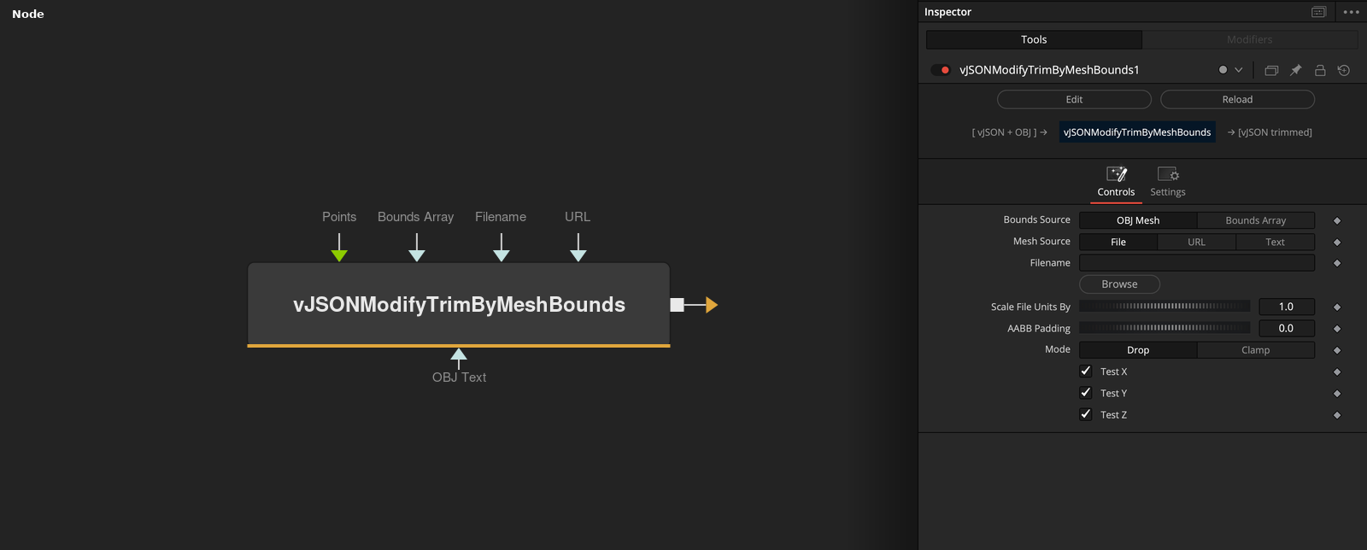Set Mesh Source to Text
The height and width of the screenshot is (550, 1367).
(x=1275, y=243)
